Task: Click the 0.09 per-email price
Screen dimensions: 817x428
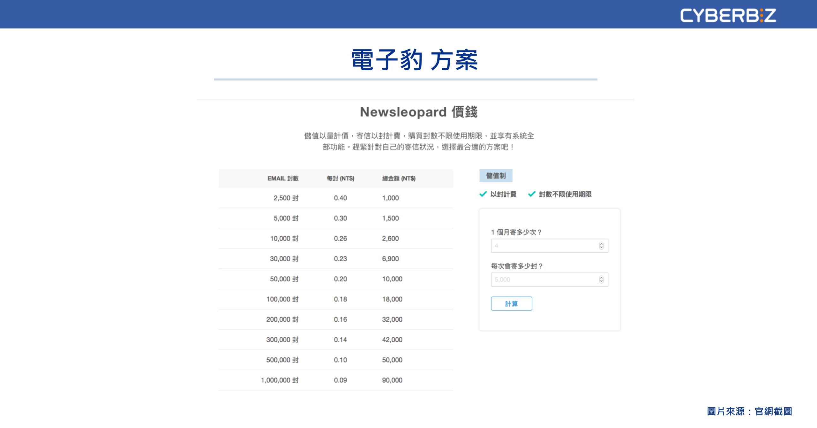Action: [340, 380]
